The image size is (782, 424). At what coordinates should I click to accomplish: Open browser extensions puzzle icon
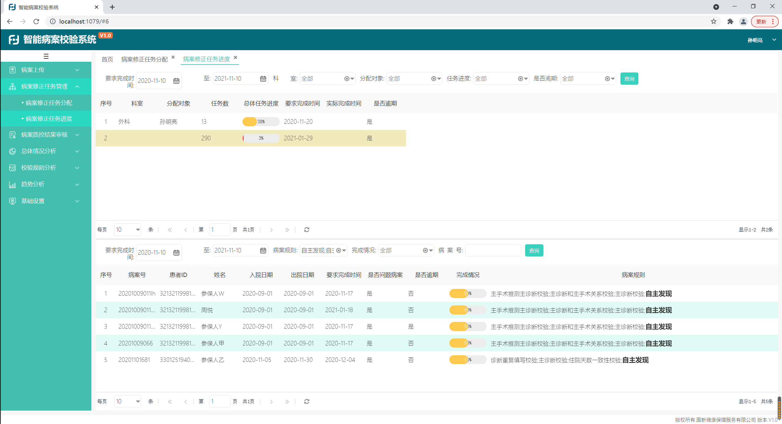pos(730,21)
